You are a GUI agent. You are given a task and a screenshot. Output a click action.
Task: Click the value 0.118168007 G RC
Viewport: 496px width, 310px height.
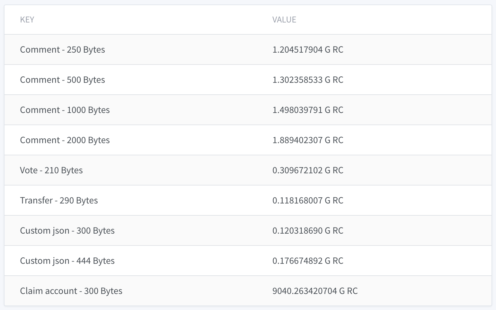click(308, 201)
